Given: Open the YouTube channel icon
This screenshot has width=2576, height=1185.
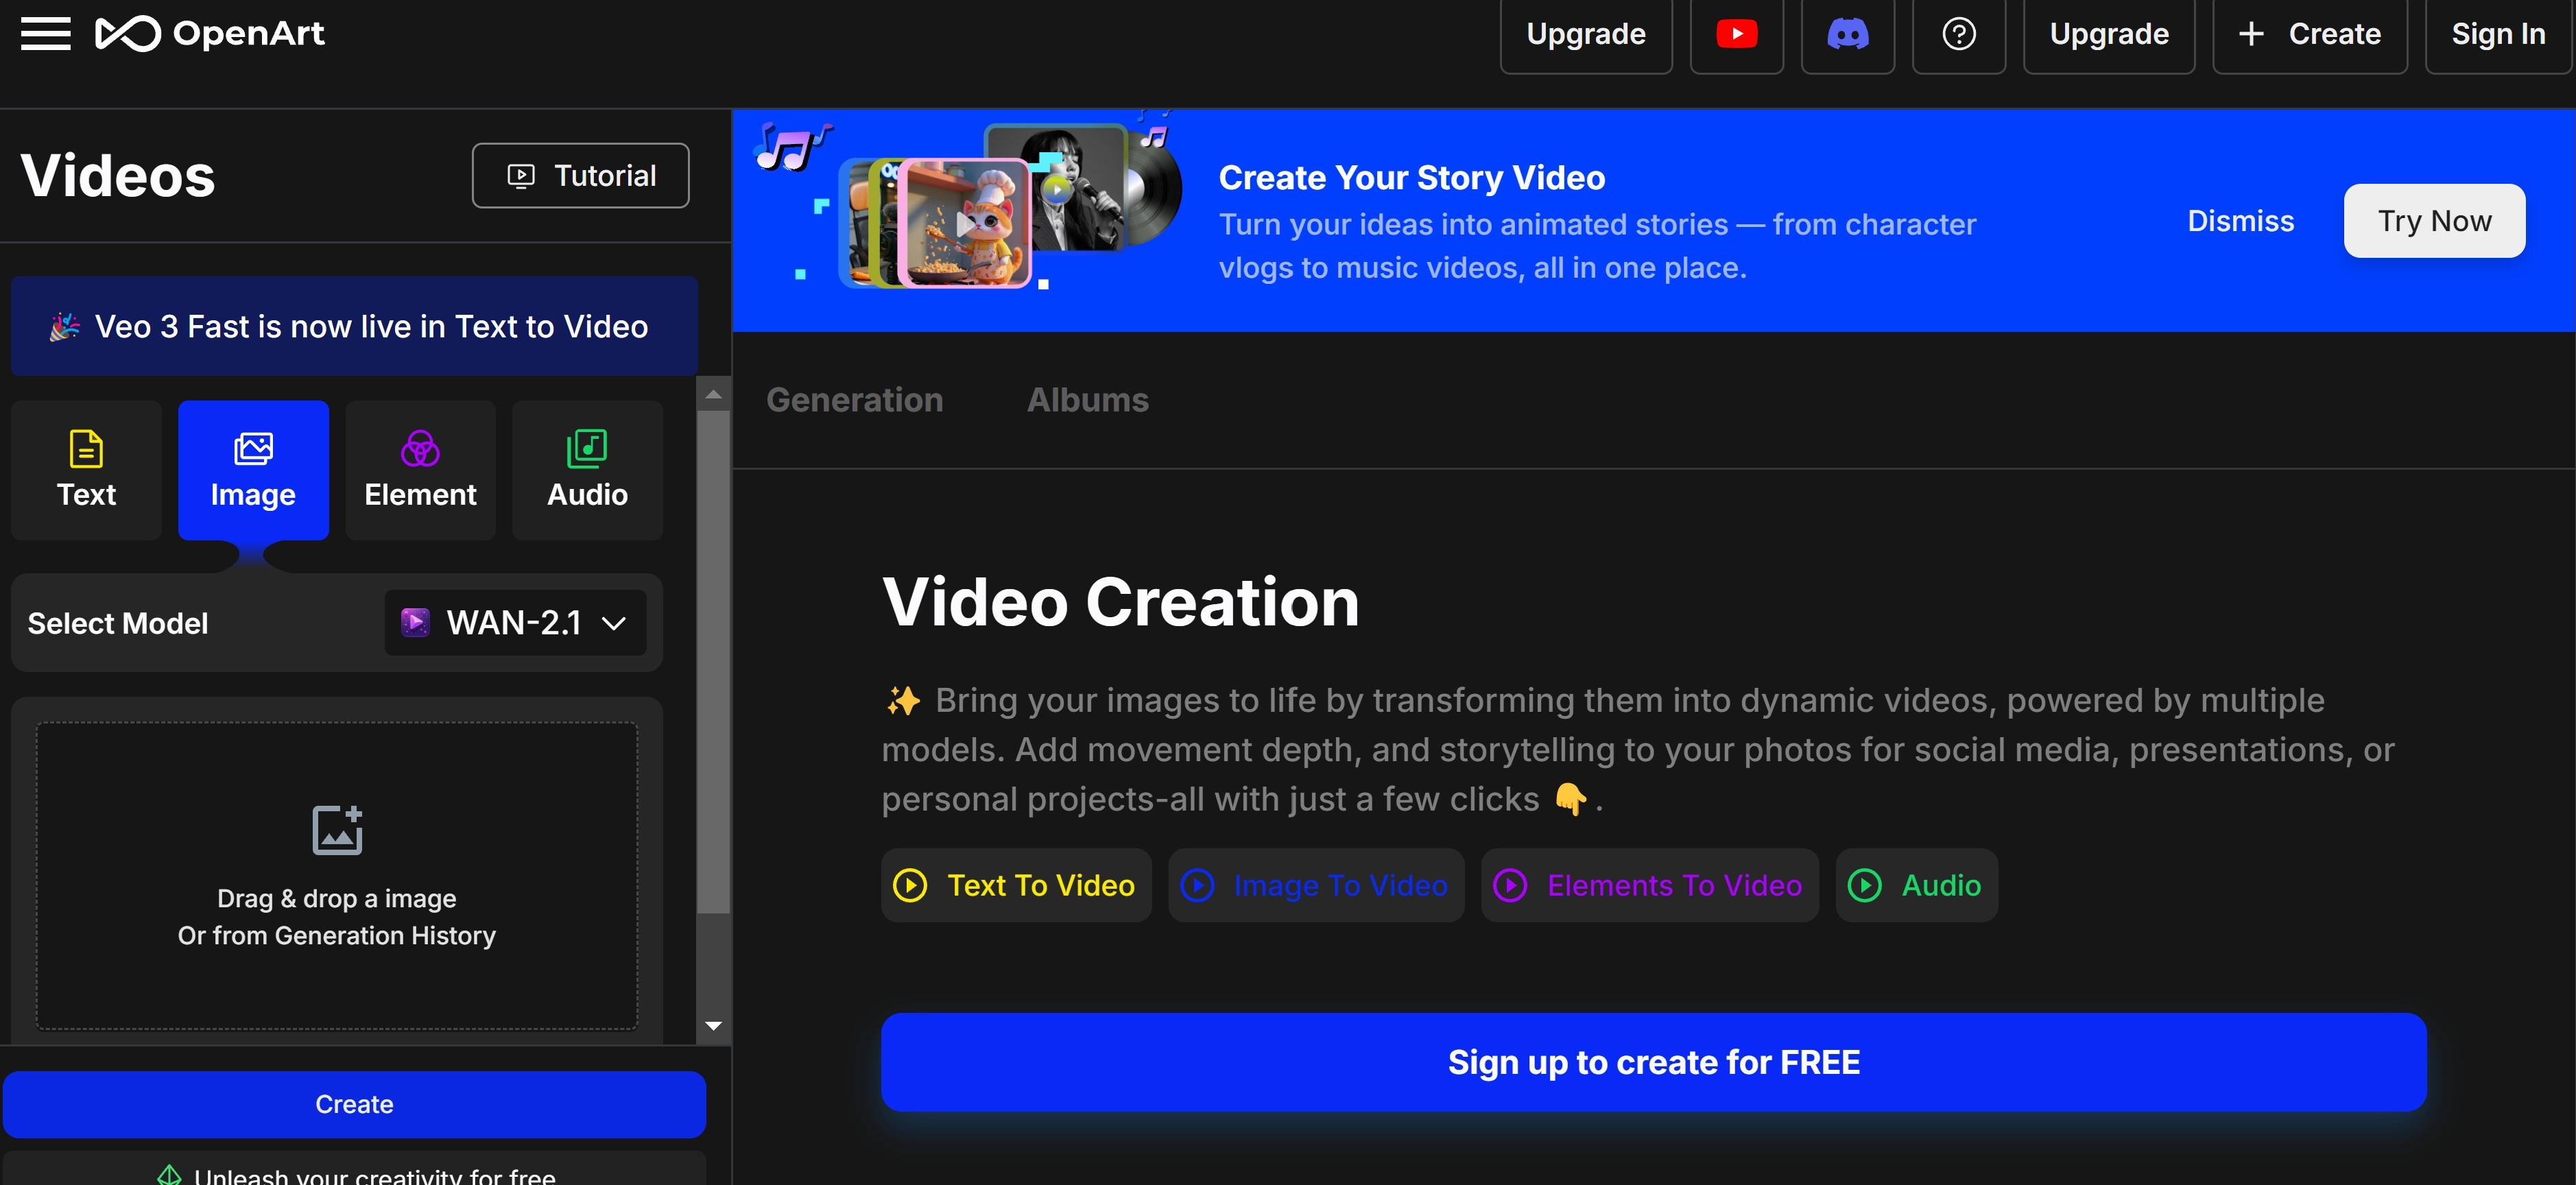Looking at the screenshot, I should (x=1736, y=34).
